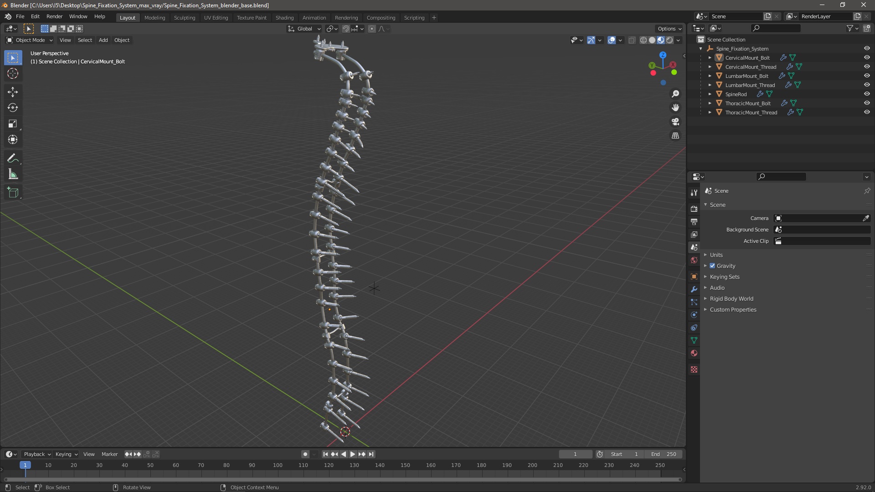Image resolution: width=875 pixels, height=492 pixels.
Task: Open the Particles properties tab
Action: point(694,302)
